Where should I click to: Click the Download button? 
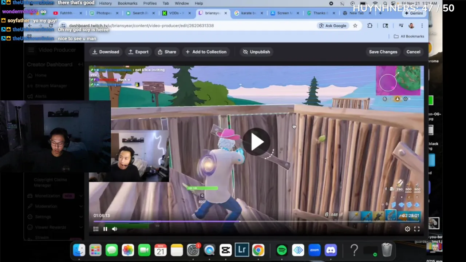pos(106,52)
